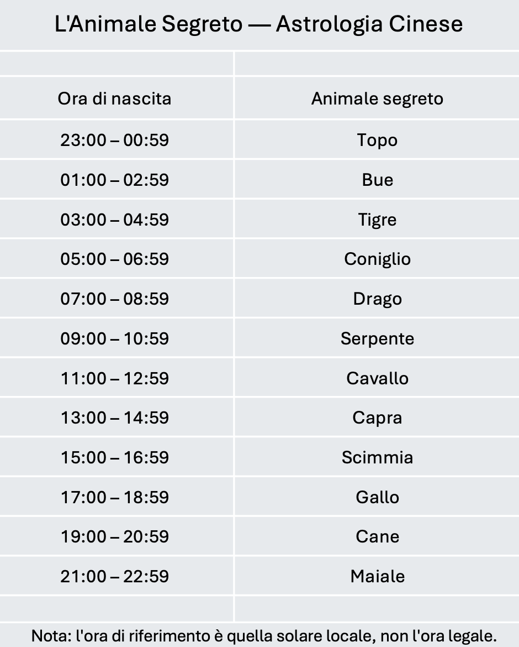Click the 23:00 – 00:59 time cell
Screen dimensions: 519x647
click(x=116, y=140)
